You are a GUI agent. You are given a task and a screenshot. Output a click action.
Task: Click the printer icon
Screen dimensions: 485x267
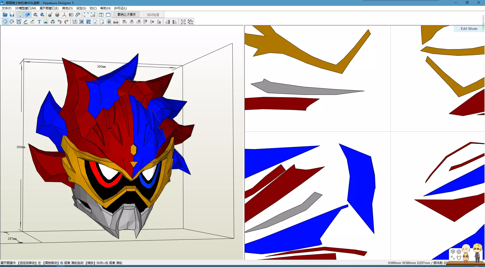coord(116,22)
